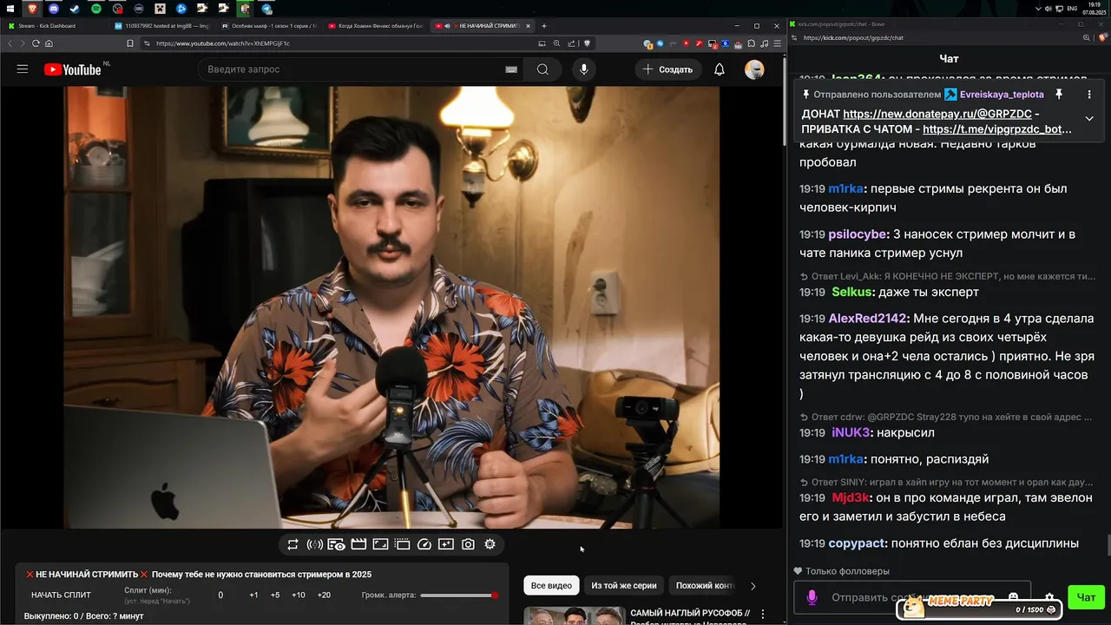
Task: Show more chips with the right arrow
Action: point(753,586)
